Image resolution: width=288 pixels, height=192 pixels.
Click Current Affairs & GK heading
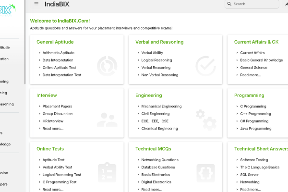pyautogui.click(x=256, y=42)
